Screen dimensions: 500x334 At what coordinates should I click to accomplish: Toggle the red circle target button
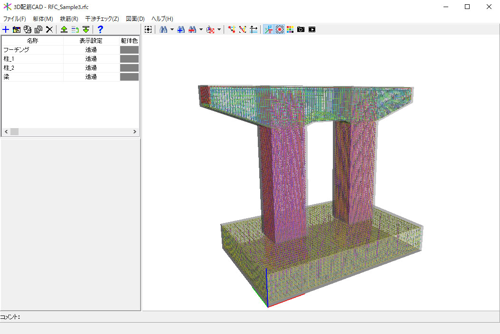tap(280, 29)
